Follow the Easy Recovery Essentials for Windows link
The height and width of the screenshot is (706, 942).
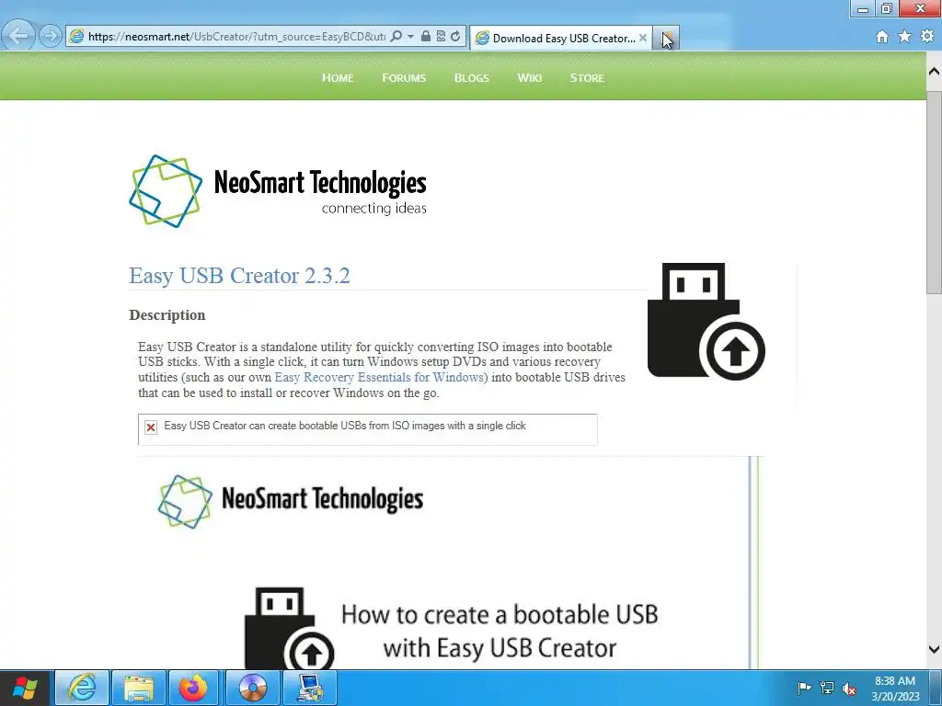pos(381,378)
